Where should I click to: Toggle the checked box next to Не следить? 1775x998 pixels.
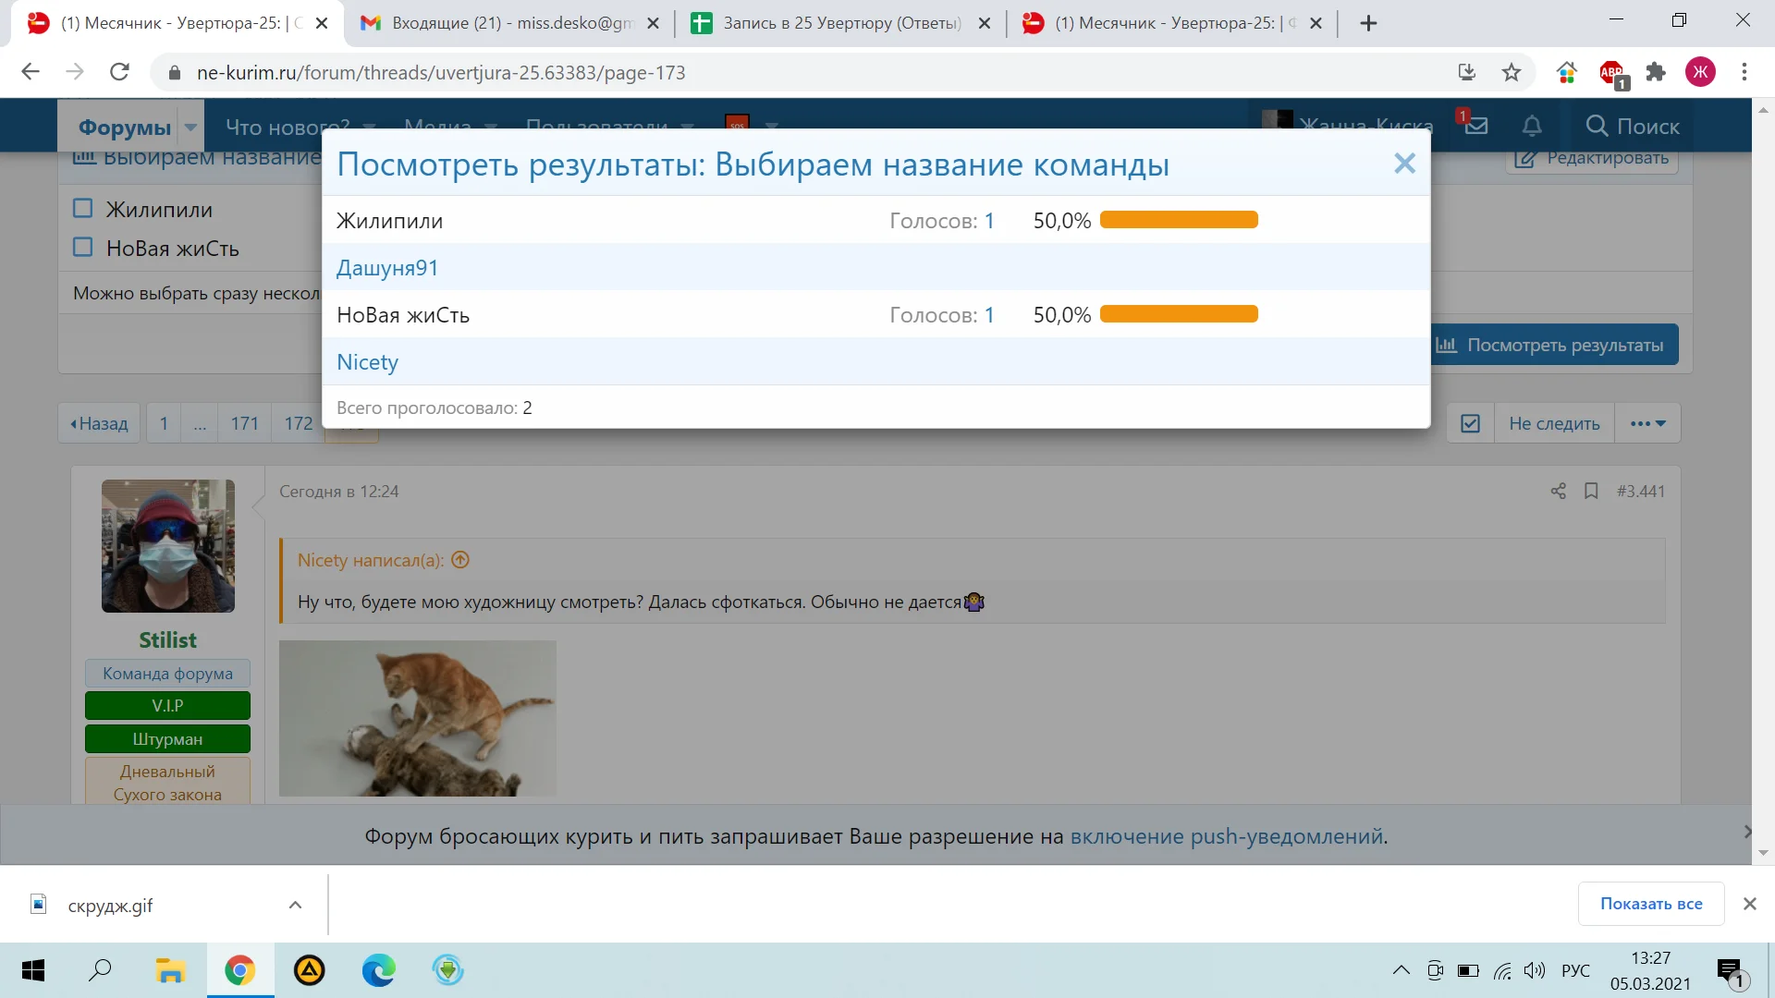click(x=1472, y=422)
